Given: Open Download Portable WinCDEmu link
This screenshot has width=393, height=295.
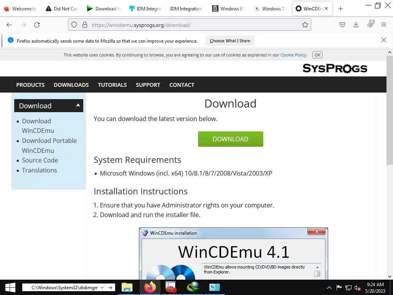Looking at the screenshot, I should tap(50, 146).
